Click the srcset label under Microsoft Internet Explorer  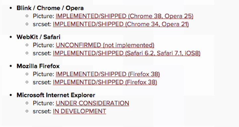(x=42, y=111)
